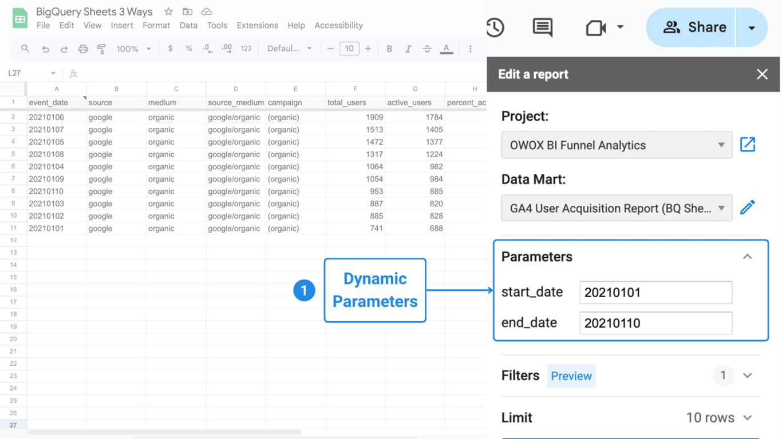
Task: Toggle strikethrough formatting
Action: click(x=427, y=49)
